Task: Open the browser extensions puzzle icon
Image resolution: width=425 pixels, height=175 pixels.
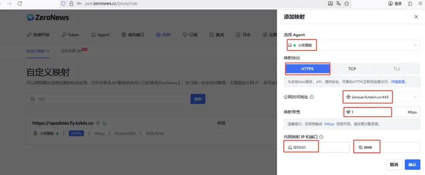Action: click(x=410, y=3)
